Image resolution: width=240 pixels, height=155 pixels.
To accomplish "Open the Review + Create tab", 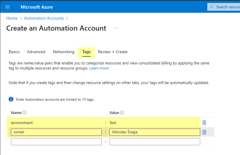I will tap(113, 52).
